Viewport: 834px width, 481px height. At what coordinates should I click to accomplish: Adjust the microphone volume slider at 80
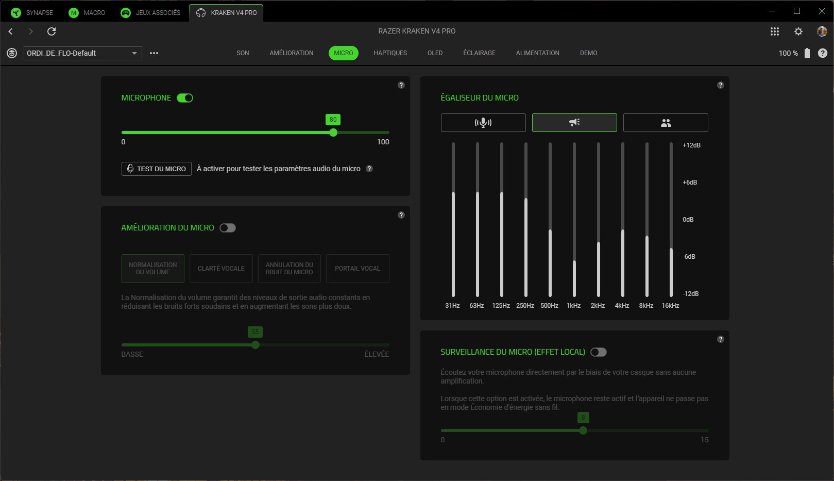(333, 132)
